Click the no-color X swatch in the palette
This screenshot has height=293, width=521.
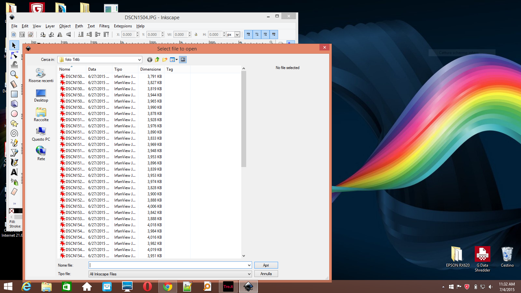point(12,211)
